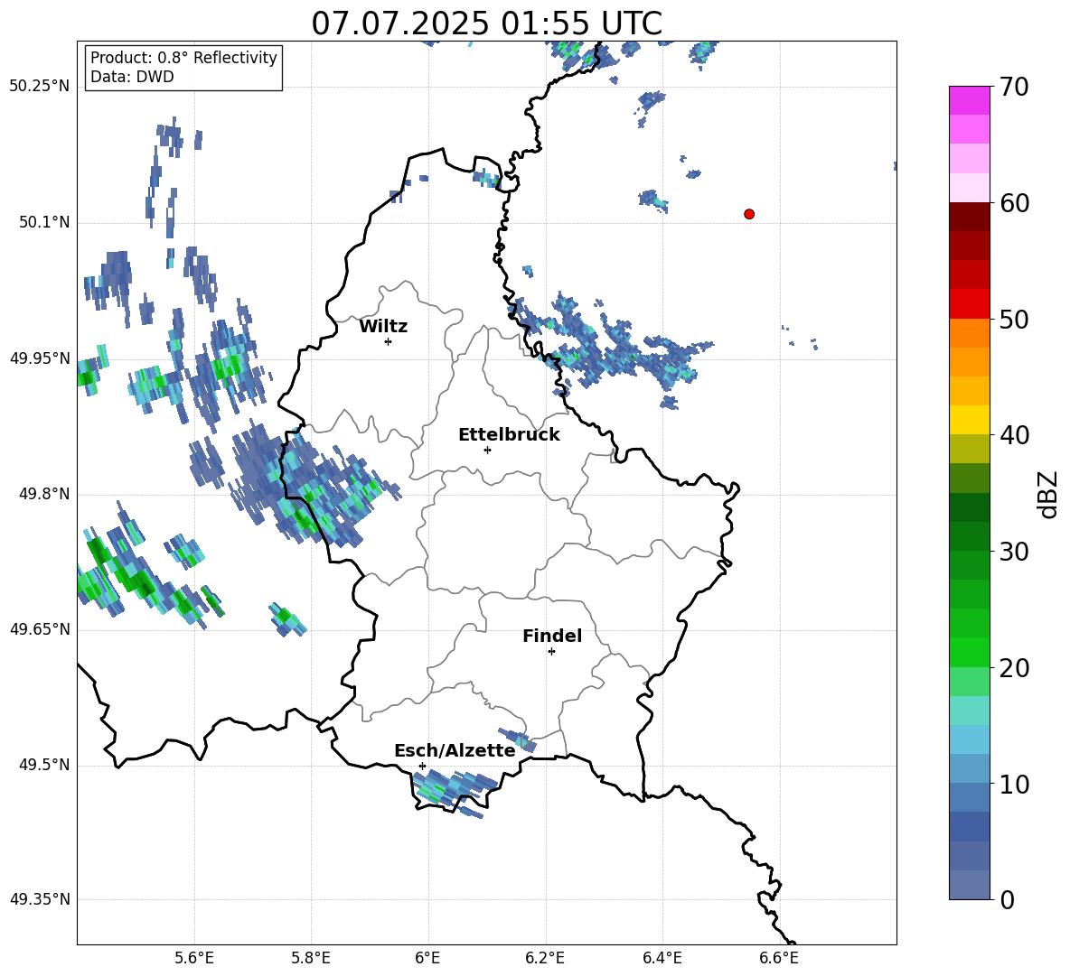Click the Esch/Alzette station cross marker
The image size is (1070, 976).
422,766
